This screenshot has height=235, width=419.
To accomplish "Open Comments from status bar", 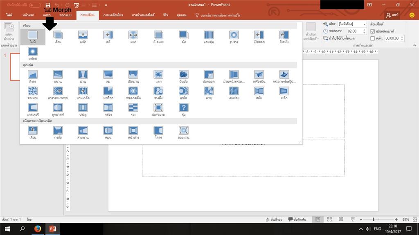I will tap(297, 219).
